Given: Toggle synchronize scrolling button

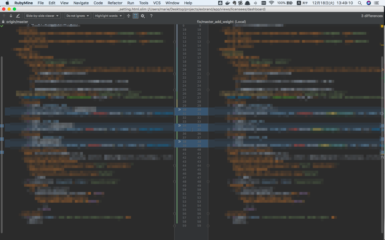Looking at the screenshot, I should tap(136, 16).
